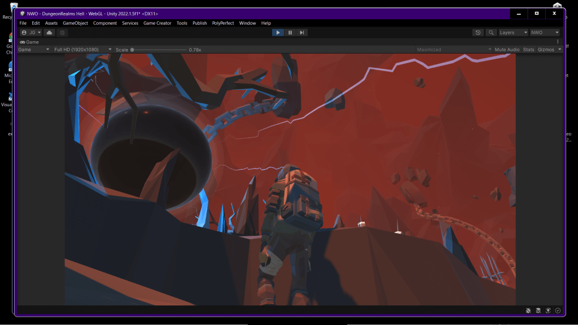Toggle Mute Audio in Game view
The width and height of the screenshot is (578, 325).
(x=507, y=50)
